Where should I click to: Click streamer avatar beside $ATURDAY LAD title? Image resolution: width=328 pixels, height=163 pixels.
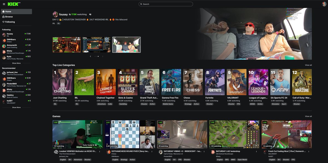click(x=213, y=152)
